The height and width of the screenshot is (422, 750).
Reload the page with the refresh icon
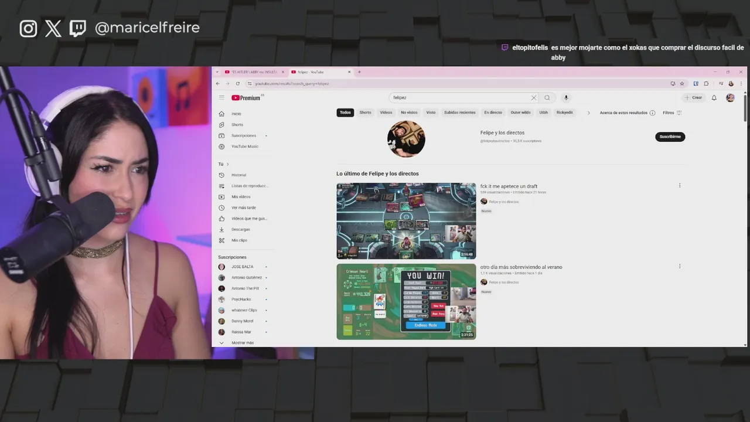[x=237, y=84]
